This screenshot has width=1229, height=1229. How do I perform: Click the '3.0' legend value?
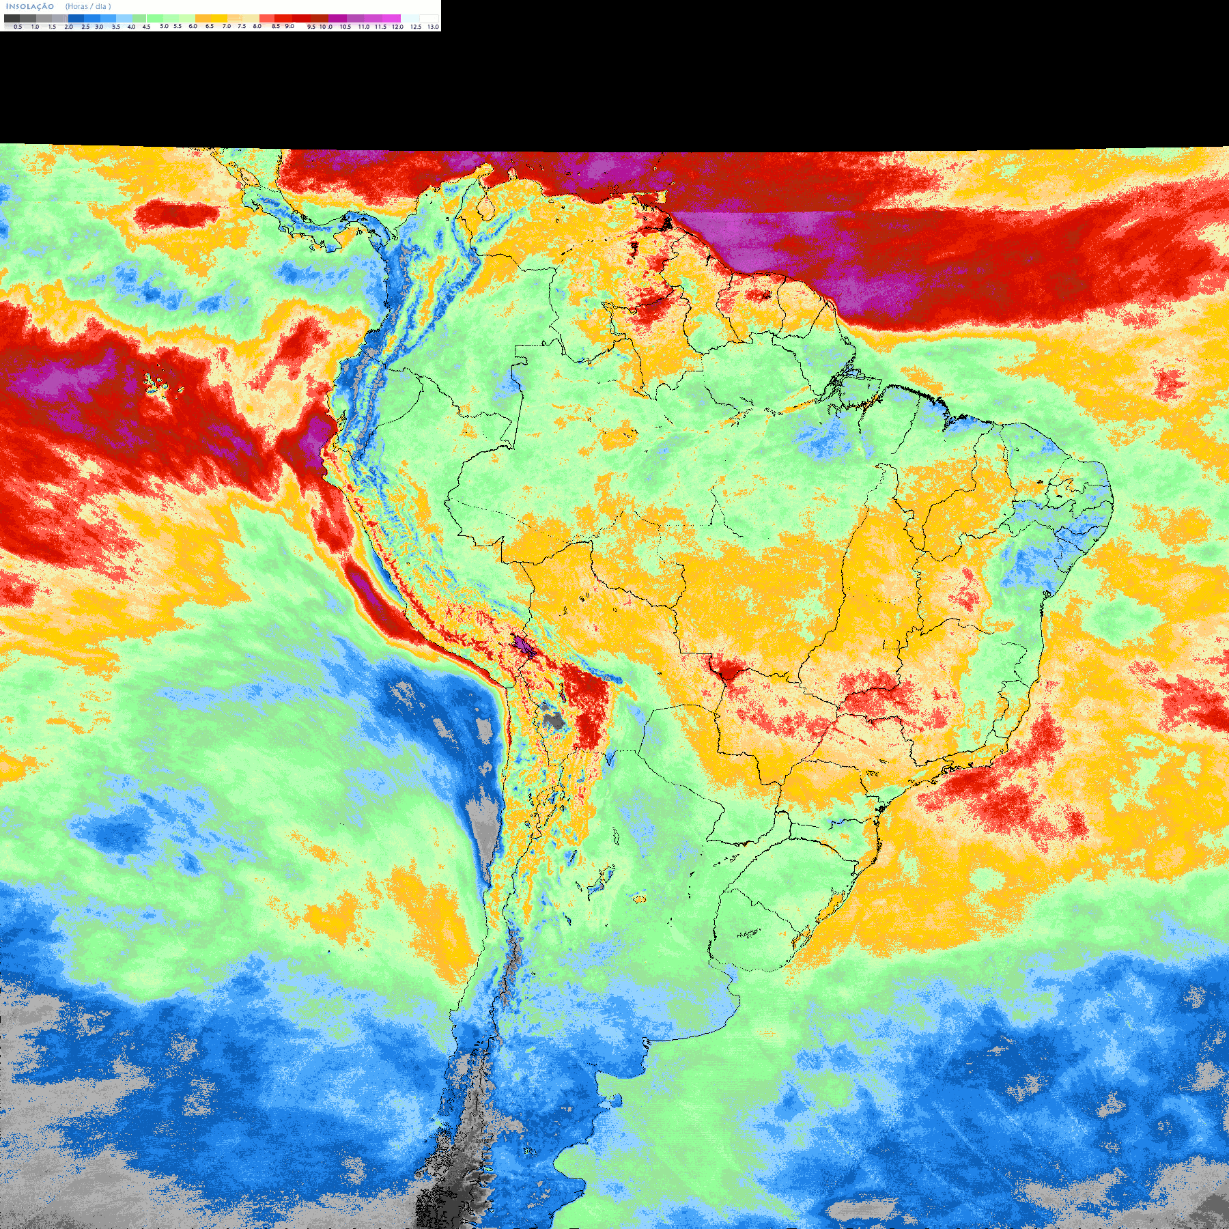click(99, 27)
